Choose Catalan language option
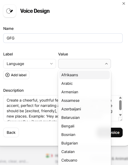The width and height of the screenshot is (128, 165). point(85,152)
